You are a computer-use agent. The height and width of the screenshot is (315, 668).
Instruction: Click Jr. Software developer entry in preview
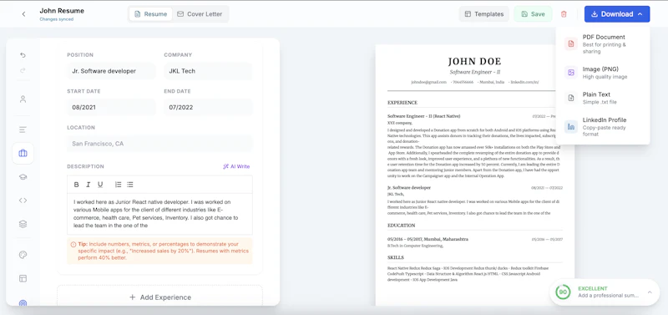point(409,187)
